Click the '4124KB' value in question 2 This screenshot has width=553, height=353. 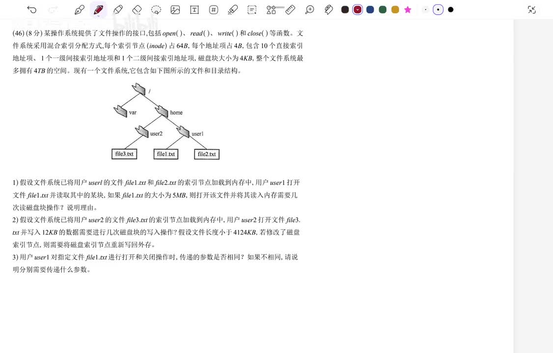click(245, 232)
